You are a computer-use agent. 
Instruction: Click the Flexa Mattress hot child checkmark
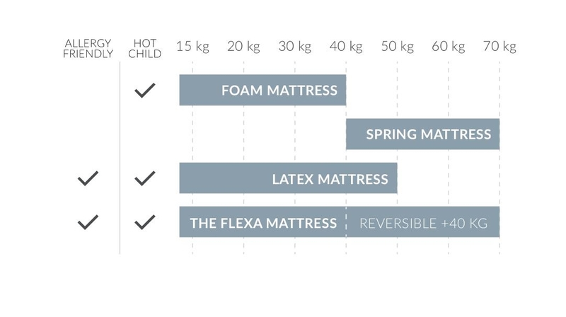(145, 222)
